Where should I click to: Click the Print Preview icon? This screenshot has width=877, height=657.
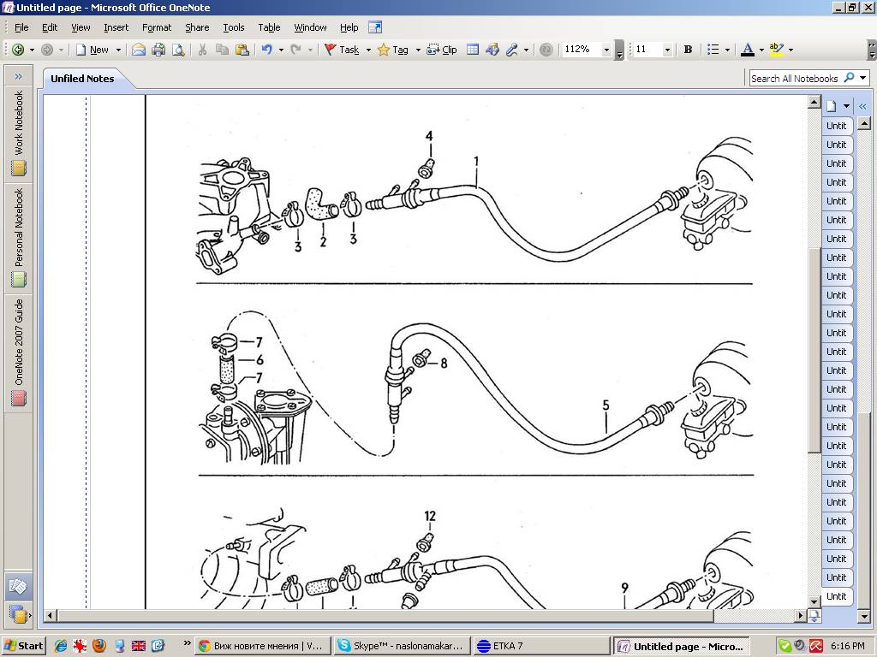pyautogui.click(x=178, y=50)
